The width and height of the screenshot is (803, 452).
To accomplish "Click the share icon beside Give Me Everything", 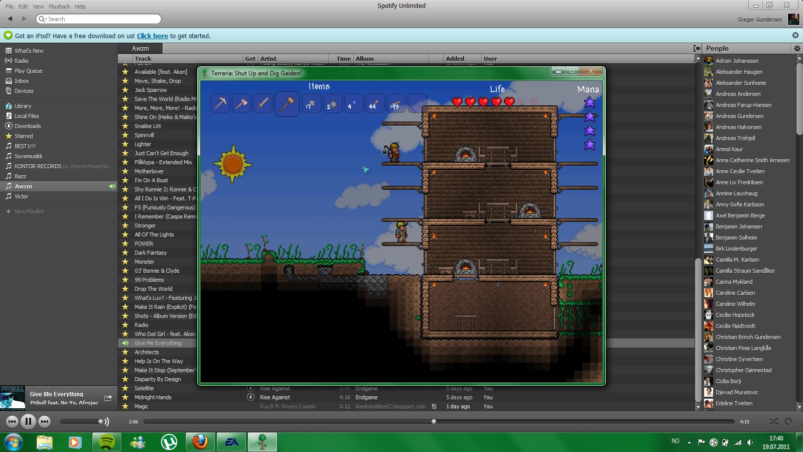I will pyautogui.click(x=108, y=398).
